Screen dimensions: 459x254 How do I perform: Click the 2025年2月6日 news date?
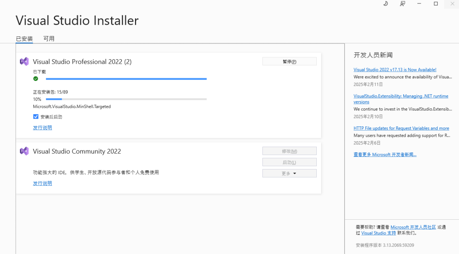[x=367, y=143]
